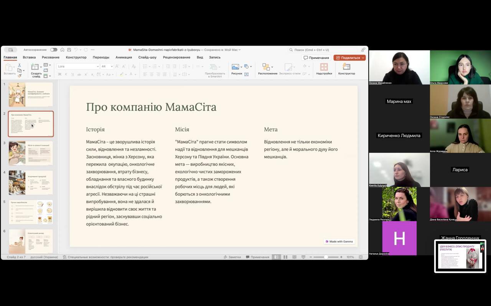Click zoom out minus button
Image resolution: width=491 pixels, height=306 pixels.
tap(311, 257)
